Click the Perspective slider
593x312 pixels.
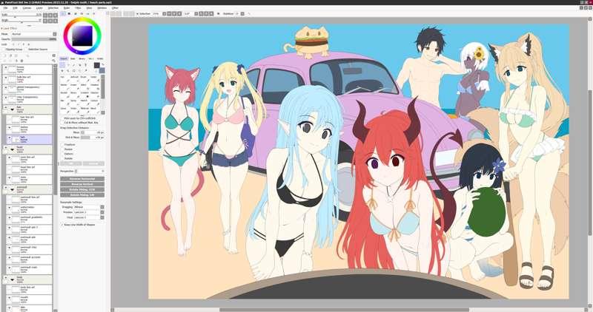click(90, 171)
